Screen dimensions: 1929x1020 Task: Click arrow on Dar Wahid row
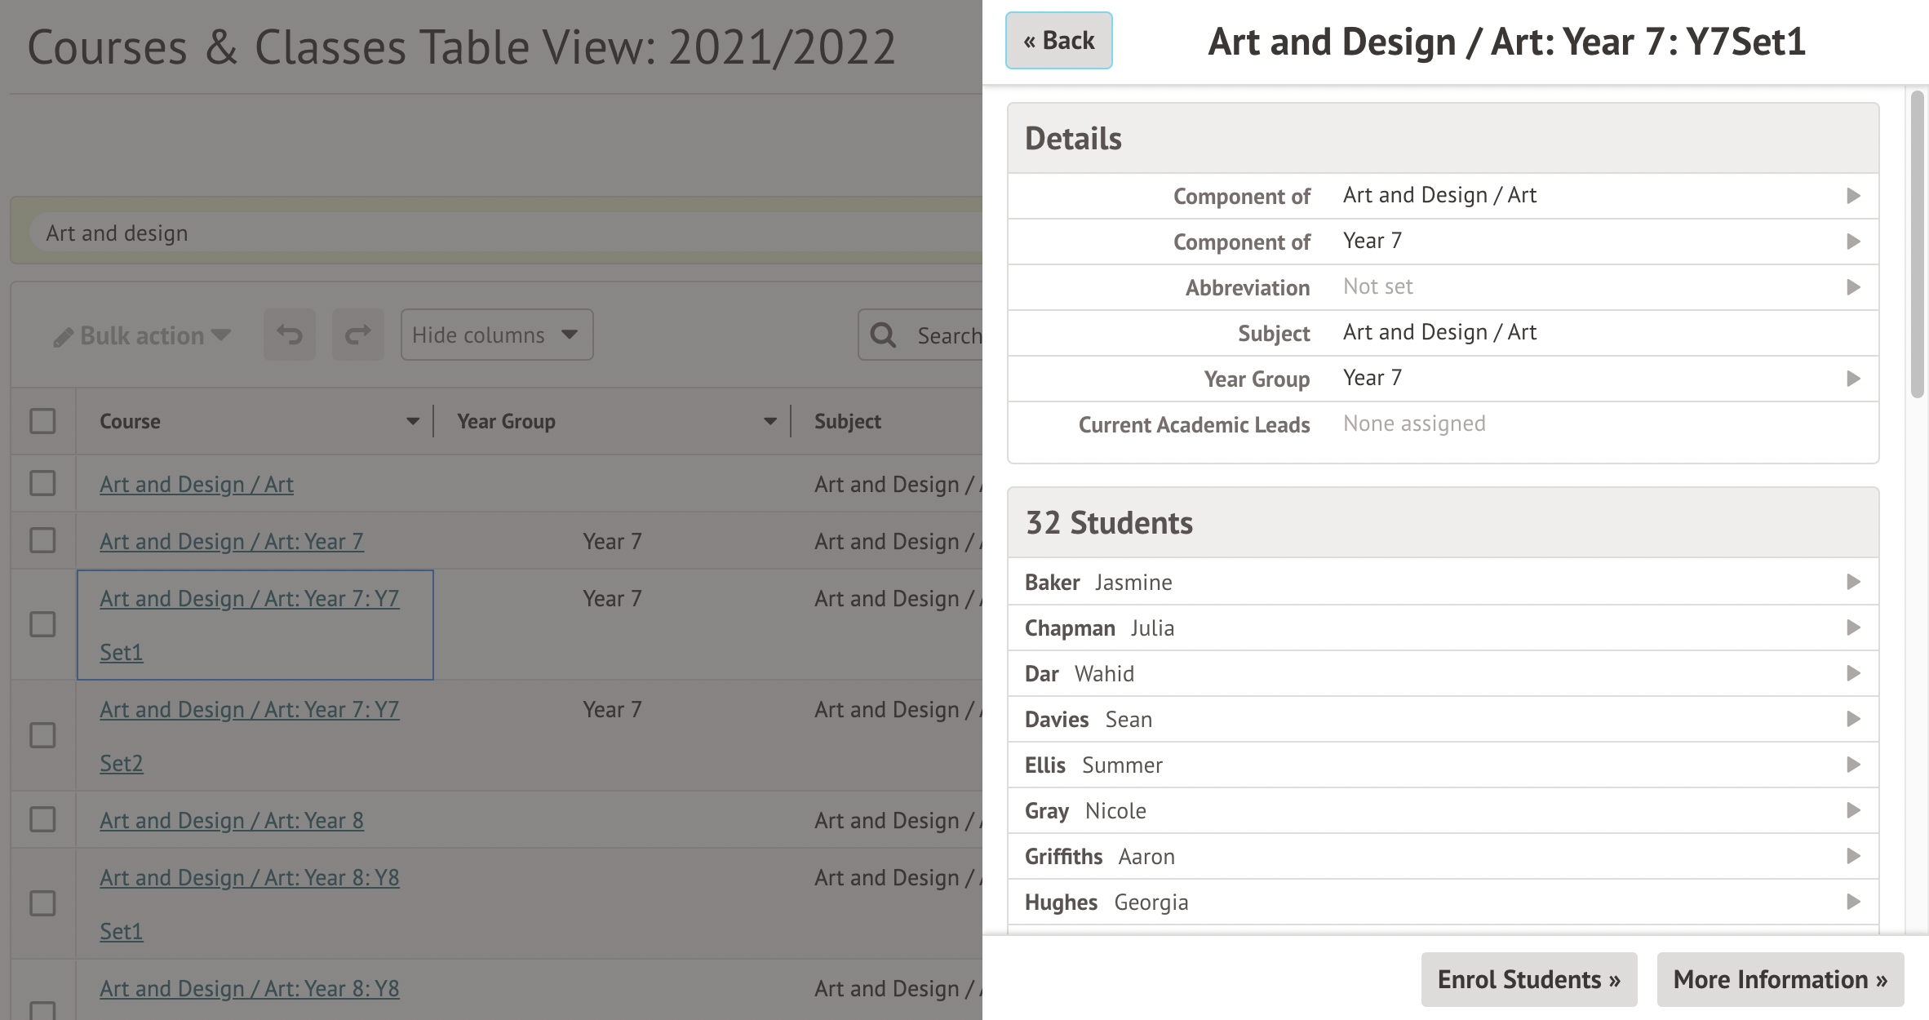[x=1853, y=673]
